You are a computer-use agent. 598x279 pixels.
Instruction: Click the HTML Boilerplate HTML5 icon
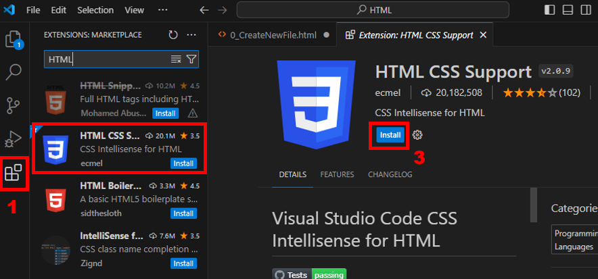pos(55,199)
